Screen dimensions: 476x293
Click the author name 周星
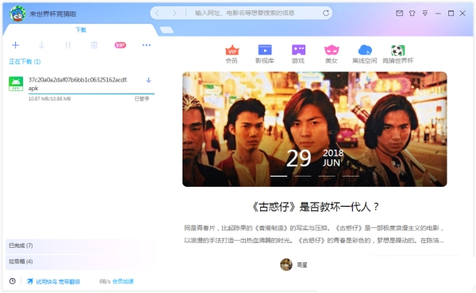click(x=302, y=264)
